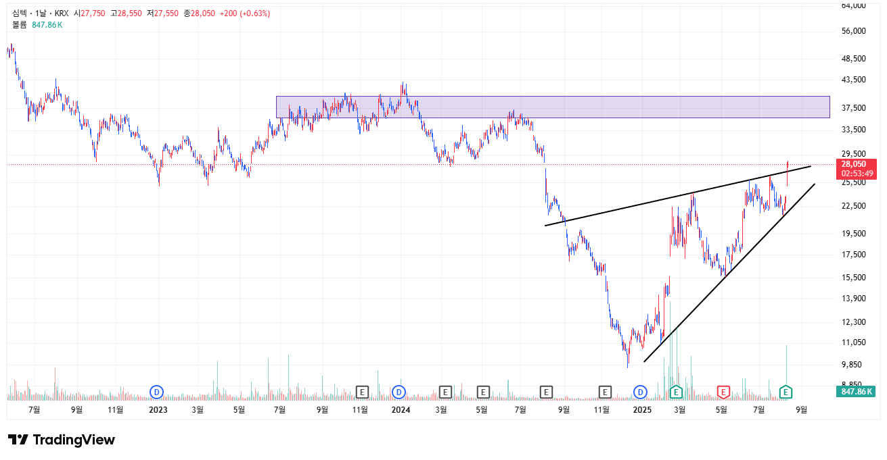Click the red current price label on the axis
The width and height of the screenshot is (887, 460).
coord(857,168)
